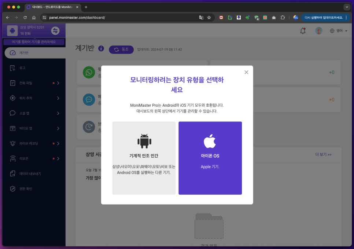The height and width of the screenshot is (249, 354).
Task: Bookmark the page with star icon
Action: (x=209, y=18)
